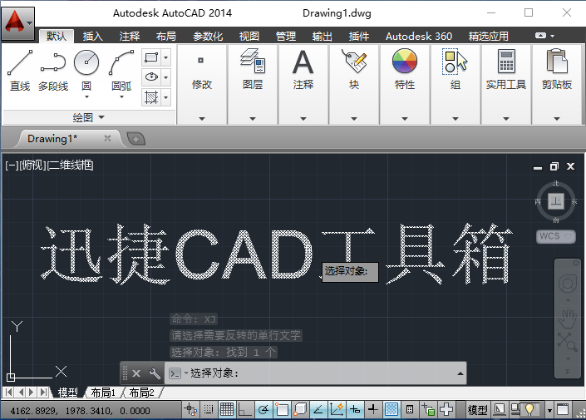Expand the 绘图 (Draw) panel dropdown
The image size is (586, 420).
point(89,117)
